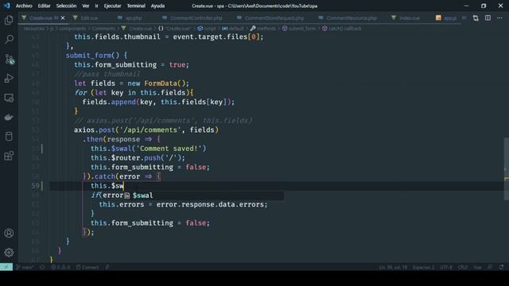509x286 pixels.
Task: Click the main branch in status bar
Action: (x=25, y=267)
